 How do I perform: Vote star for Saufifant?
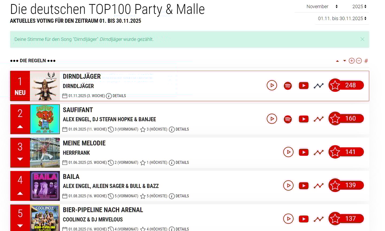coord(335,119)
